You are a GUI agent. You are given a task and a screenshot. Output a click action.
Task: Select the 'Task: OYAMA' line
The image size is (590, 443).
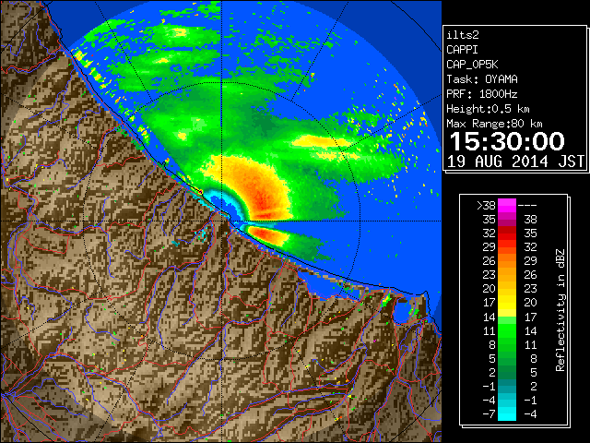click(482, 79)
